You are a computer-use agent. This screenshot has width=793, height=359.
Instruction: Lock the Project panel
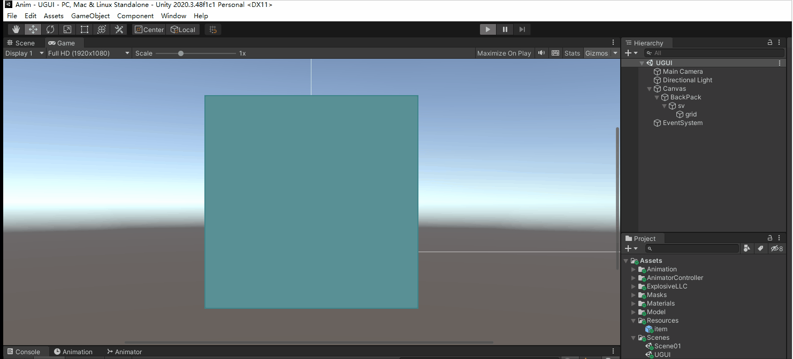pyautogui.click(x=770, y=238)
